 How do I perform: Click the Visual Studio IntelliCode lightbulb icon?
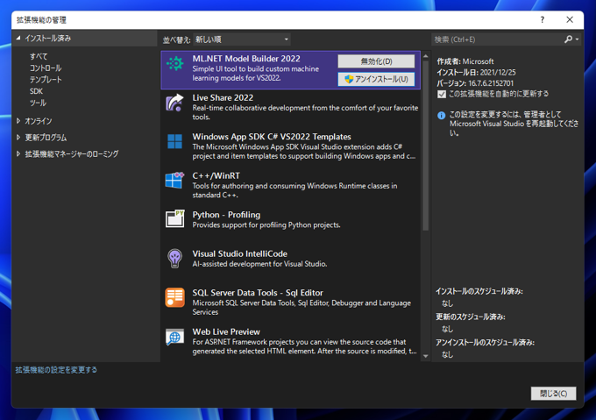174,259
